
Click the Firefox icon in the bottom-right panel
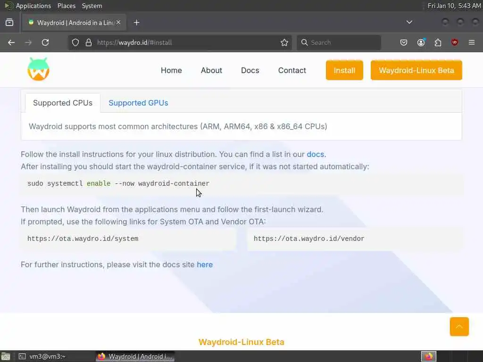(x=429, y=356)
